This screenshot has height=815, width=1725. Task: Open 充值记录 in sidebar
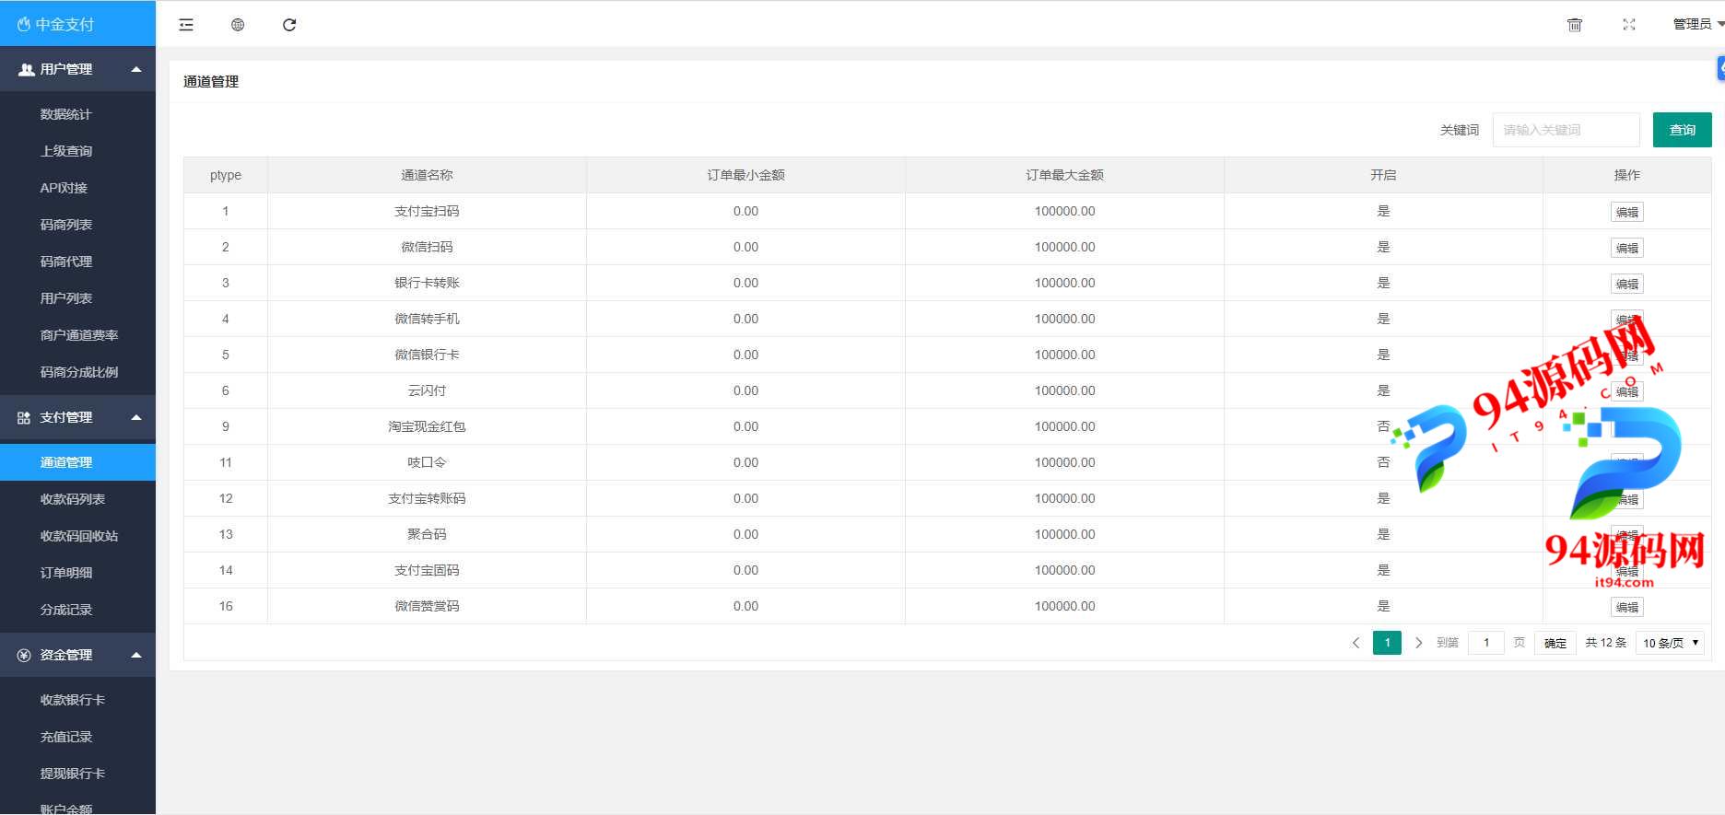(x=66, y=737)
